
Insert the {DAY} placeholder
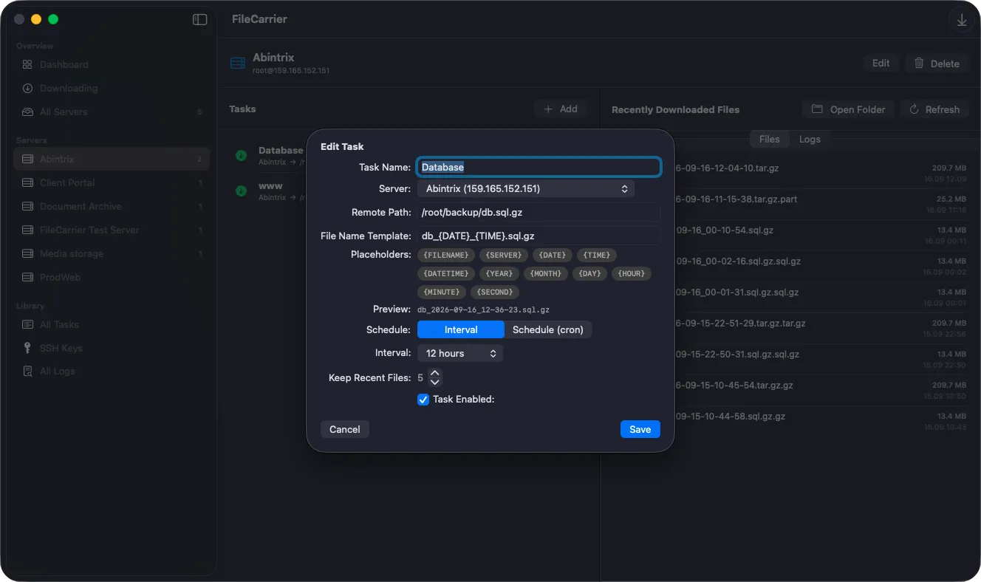click(589, 273)
